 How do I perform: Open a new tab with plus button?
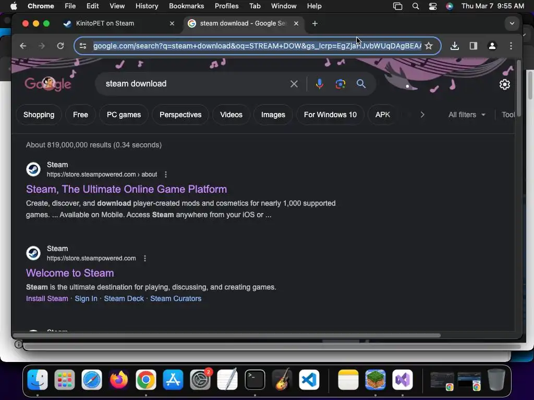click(x=315, y=23)
